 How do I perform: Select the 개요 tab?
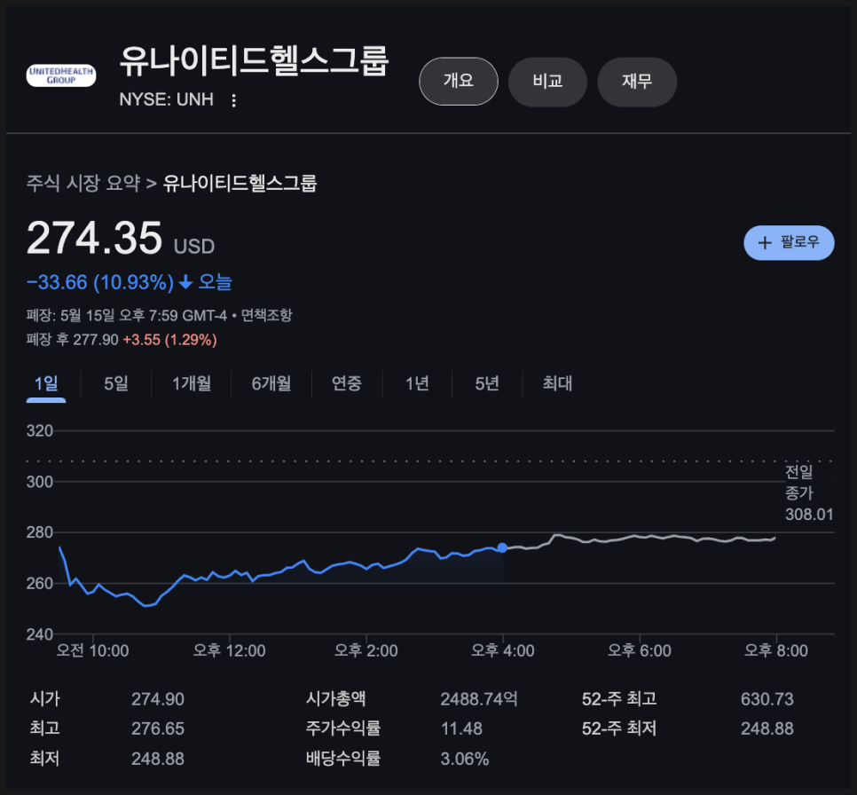pos(459,82)
